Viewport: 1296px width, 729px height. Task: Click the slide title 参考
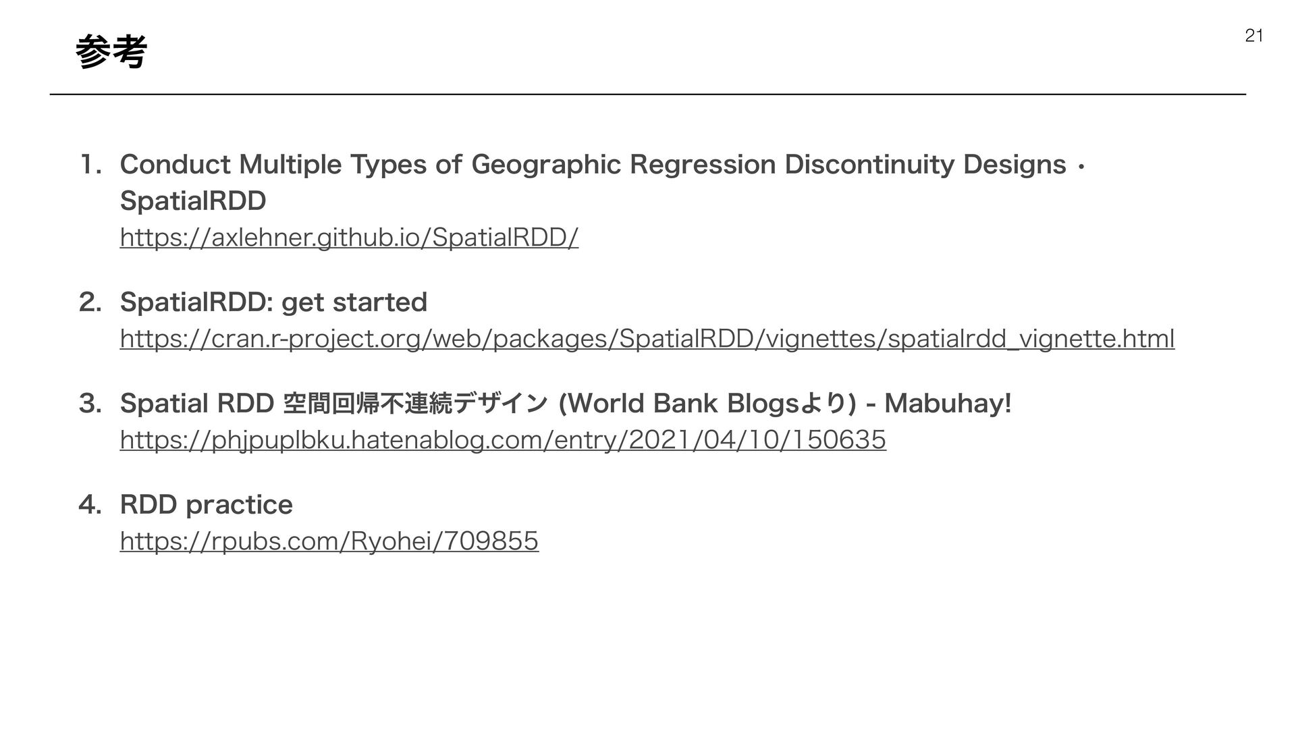coord(111,52)
